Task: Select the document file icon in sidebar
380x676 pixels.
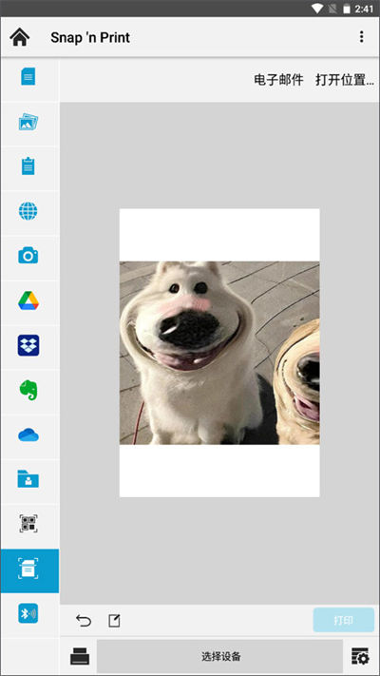Action: (x=28, y=76)
